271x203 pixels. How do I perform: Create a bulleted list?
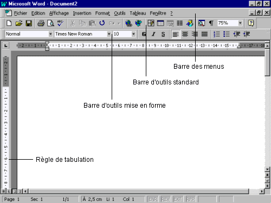coord(226,34)
